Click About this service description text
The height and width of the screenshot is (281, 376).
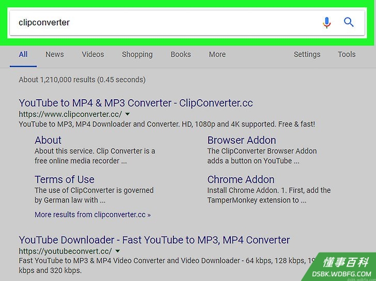(x=95, y=156)
